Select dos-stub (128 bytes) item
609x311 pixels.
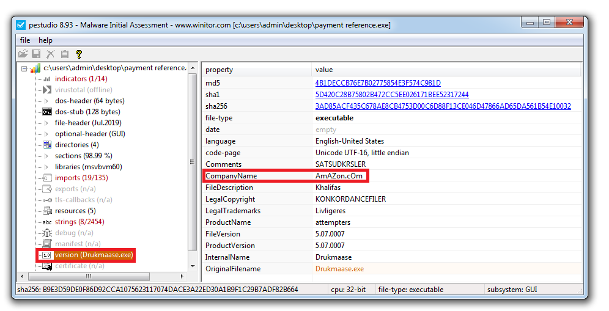click(x=87, y=112)
